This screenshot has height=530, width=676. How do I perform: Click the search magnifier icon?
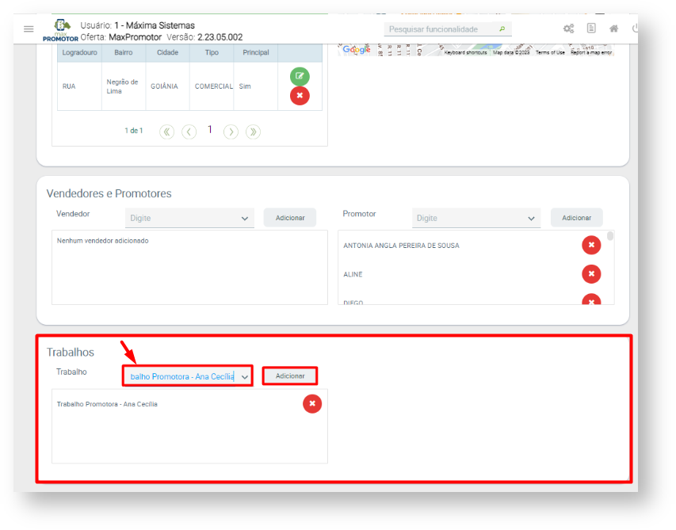502,29
